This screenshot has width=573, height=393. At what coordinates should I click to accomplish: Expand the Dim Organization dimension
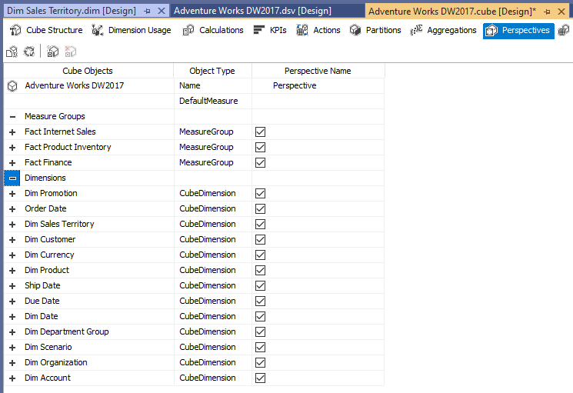pyautogui.click(x=12, y=363)
